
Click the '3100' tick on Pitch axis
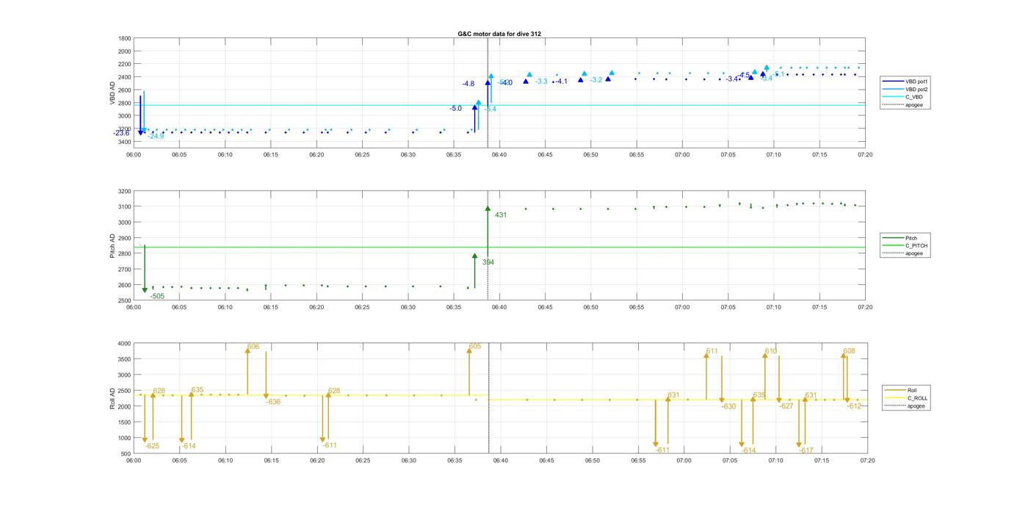pos(124,206)
